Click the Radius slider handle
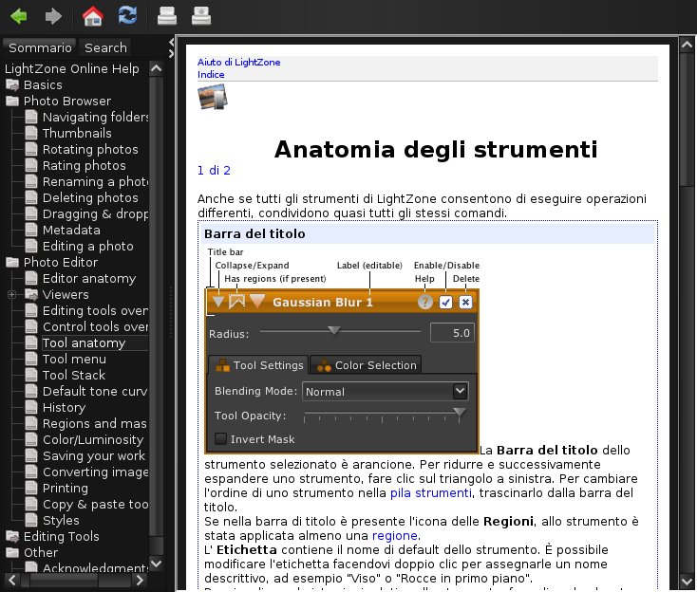 (x=334, y=331)
